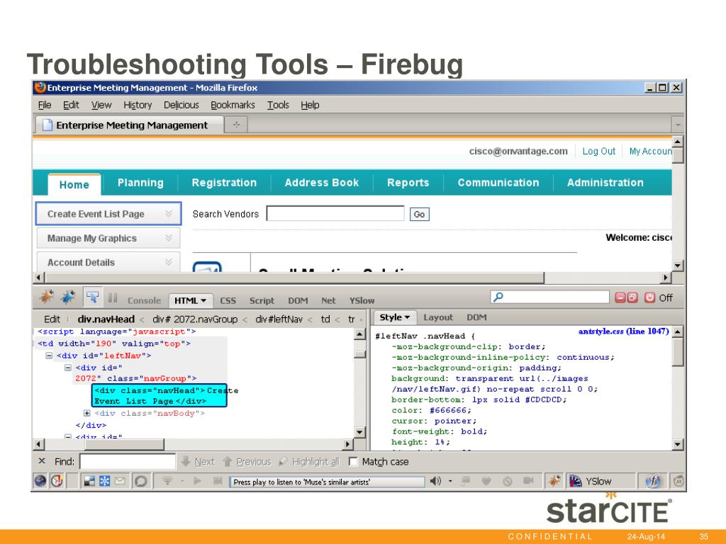The image size is (726, 544).
Task: Switch to the Layout side panel tab
Action: (x=438, y=317)
